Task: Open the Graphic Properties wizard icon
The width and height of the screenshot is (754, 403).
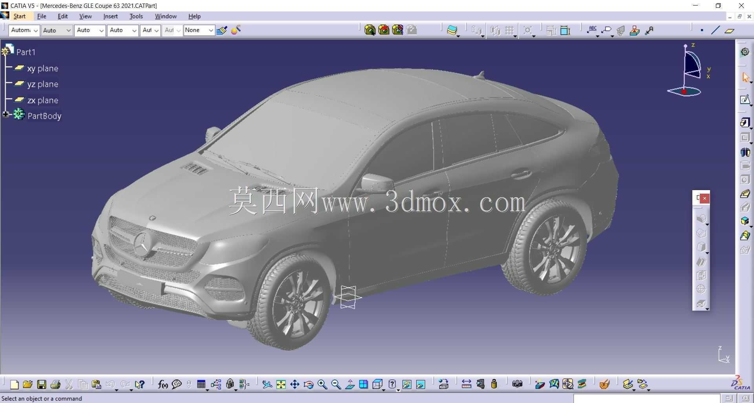Action: (x=236, y=30)
